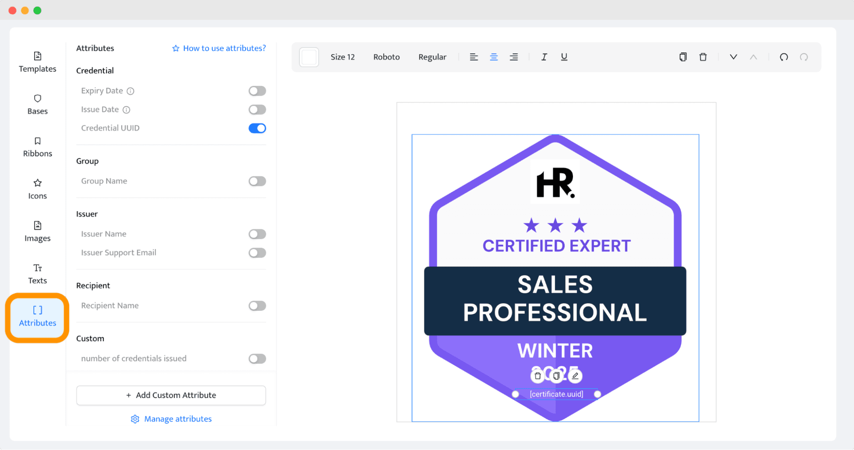Viewport: 854px width, 450px height.
Task: Open the Images panel
Action: [37, 231]
